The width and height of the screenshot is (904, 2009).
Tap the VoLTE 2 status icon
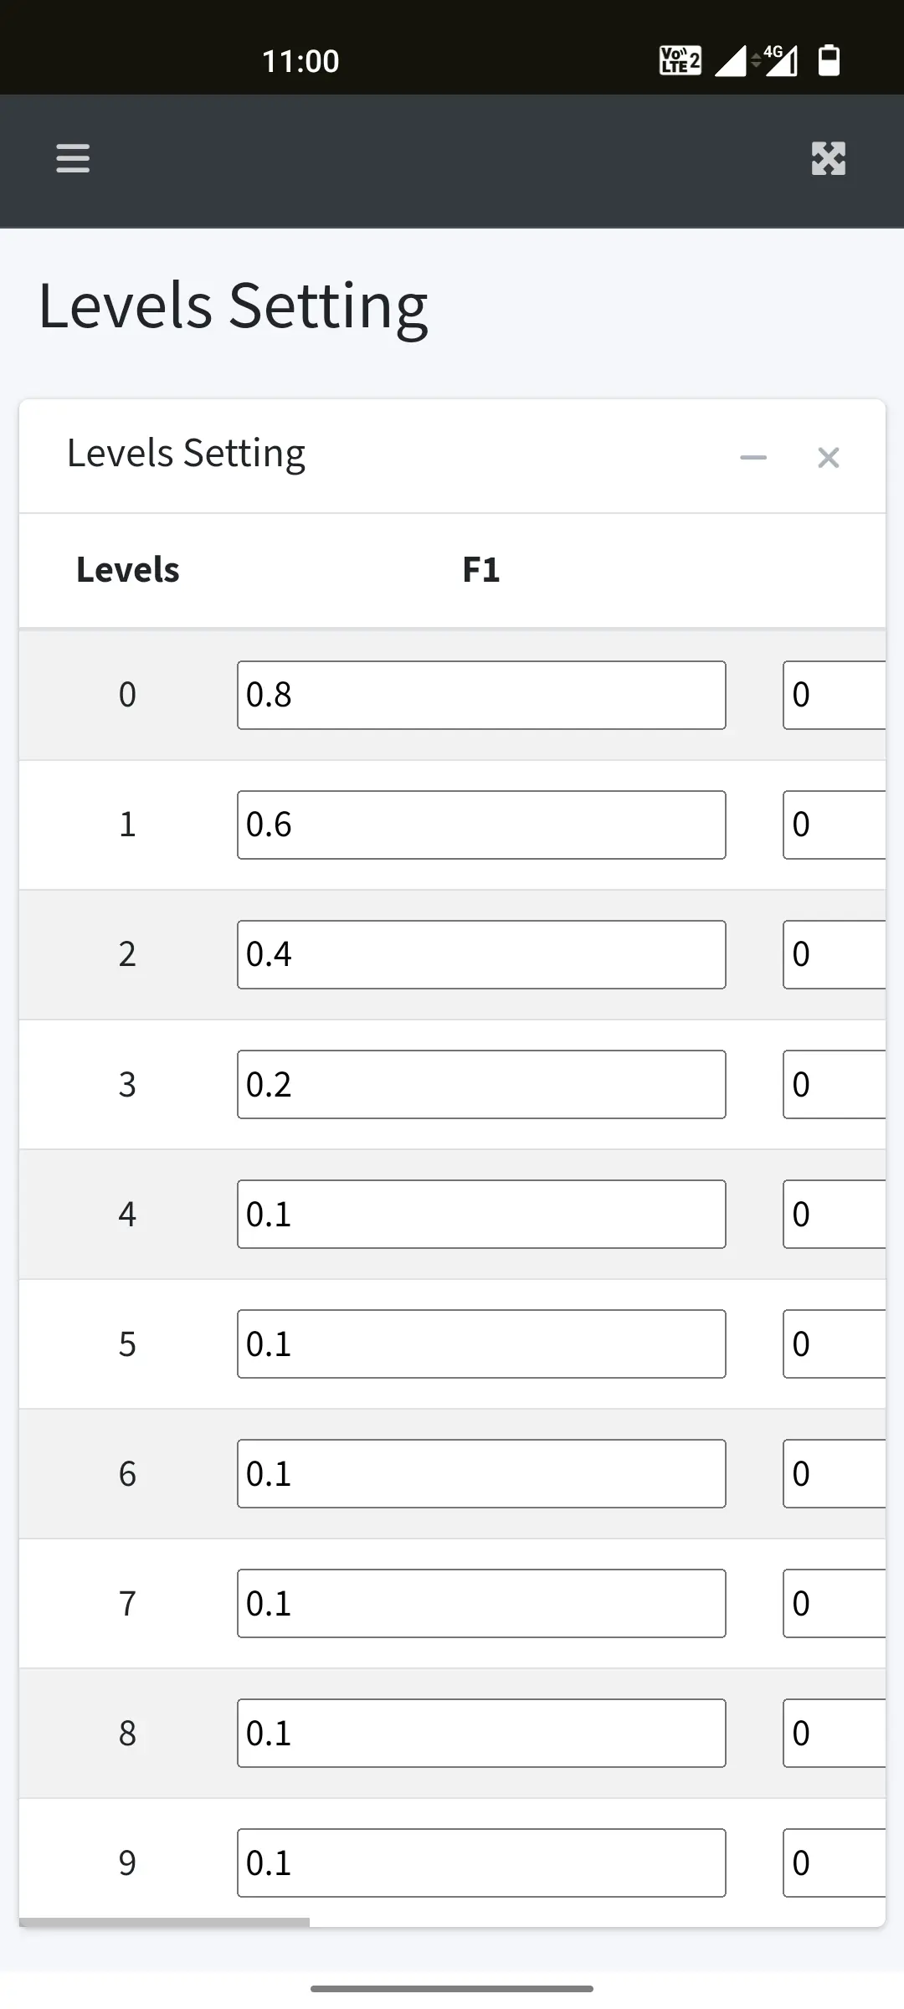pyautogui.click(x=680, y=60)
